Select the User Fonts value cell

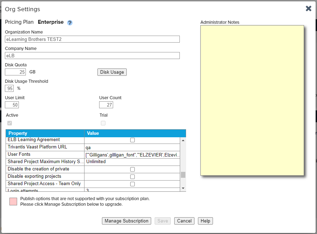click(x=132, y=155)
